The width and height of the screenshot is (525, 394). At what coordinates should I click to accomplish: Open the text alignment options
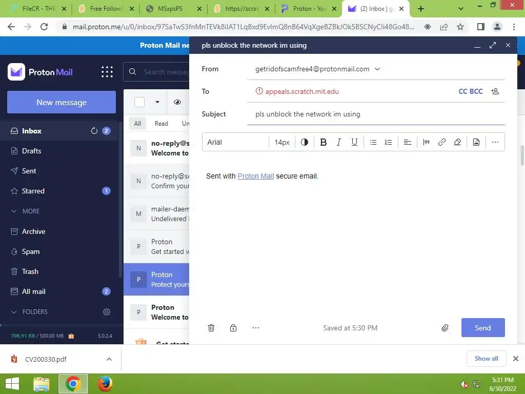click(x=408, y=142)
